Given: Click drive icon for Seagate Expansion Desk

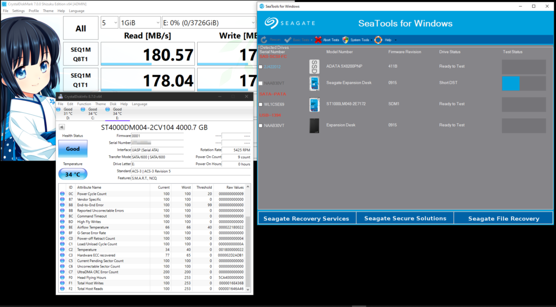Looking at the screenshot, I should click(314, 84).
